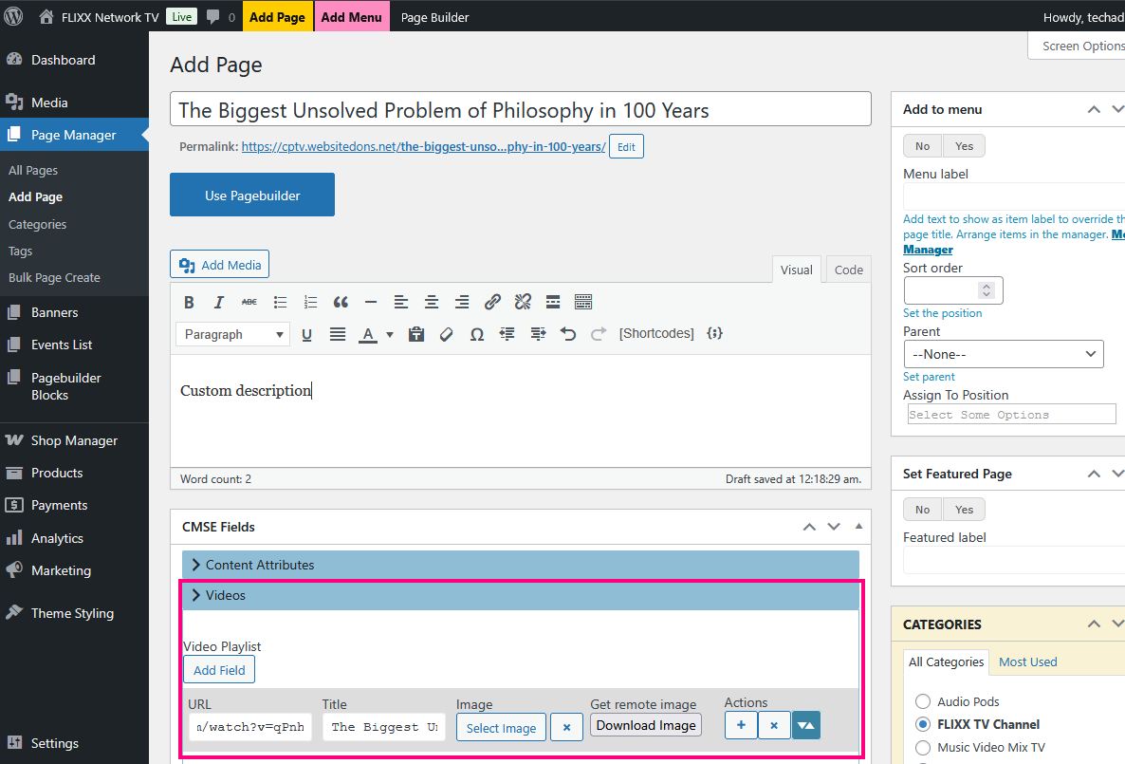Switch to the Code editor tab
This screenshot has width=1125, height=764.
point(848,270)
